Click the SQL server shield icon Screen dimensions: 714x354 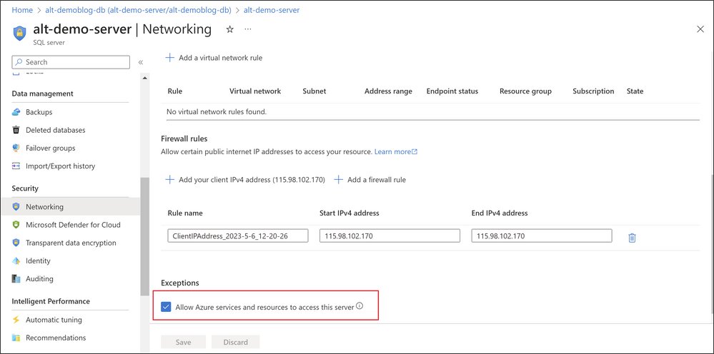click(x=19, y=33)
